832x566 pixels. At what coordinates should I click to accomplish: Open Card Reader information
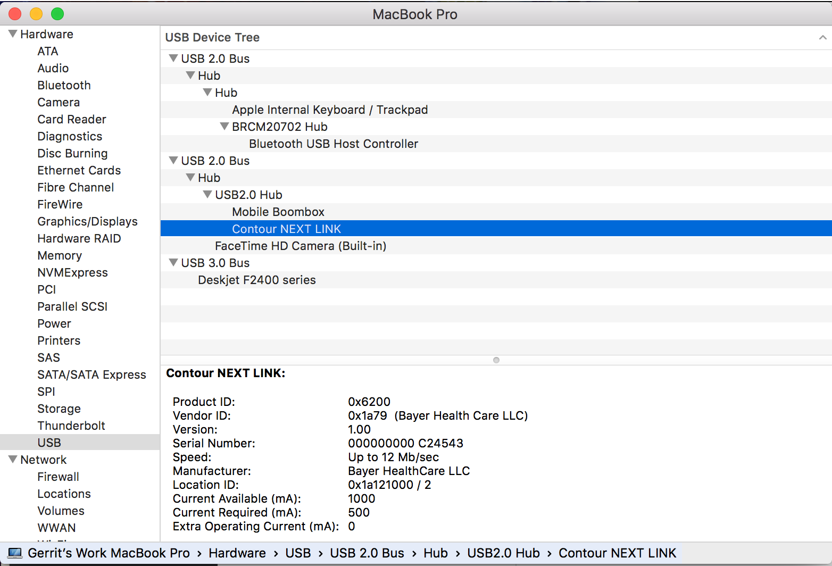pyautogui.click(x=72, y=119)
